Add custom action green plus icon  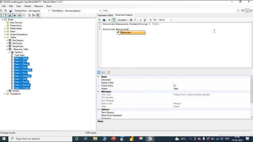(x=131, y=20)
